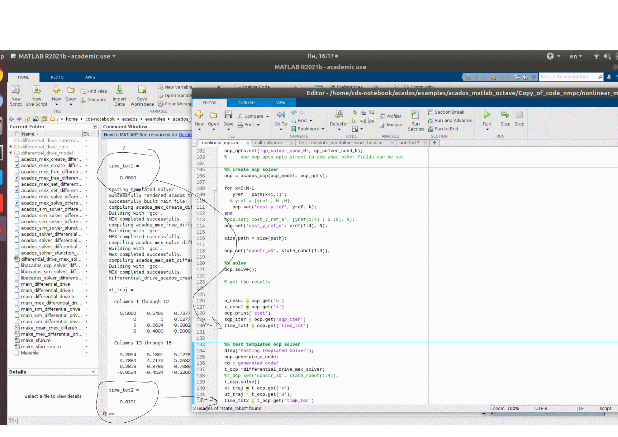Open the Find dropdown arrow

click(310, 121)
